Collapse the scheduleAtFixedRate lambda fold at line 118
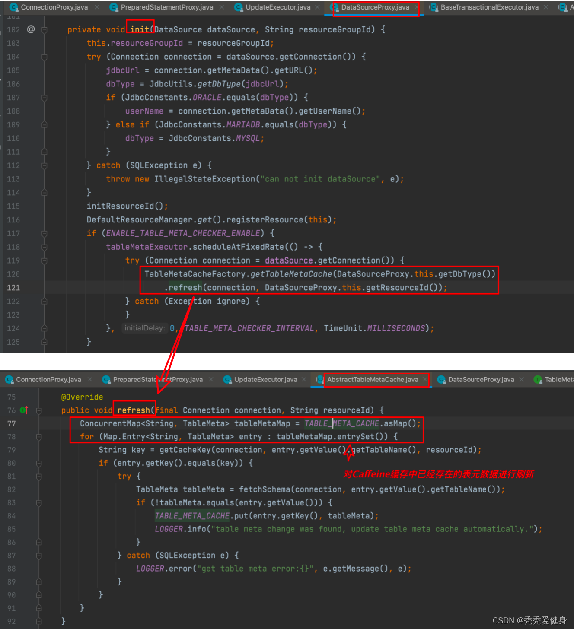The image size is (574, 629). 44,247
